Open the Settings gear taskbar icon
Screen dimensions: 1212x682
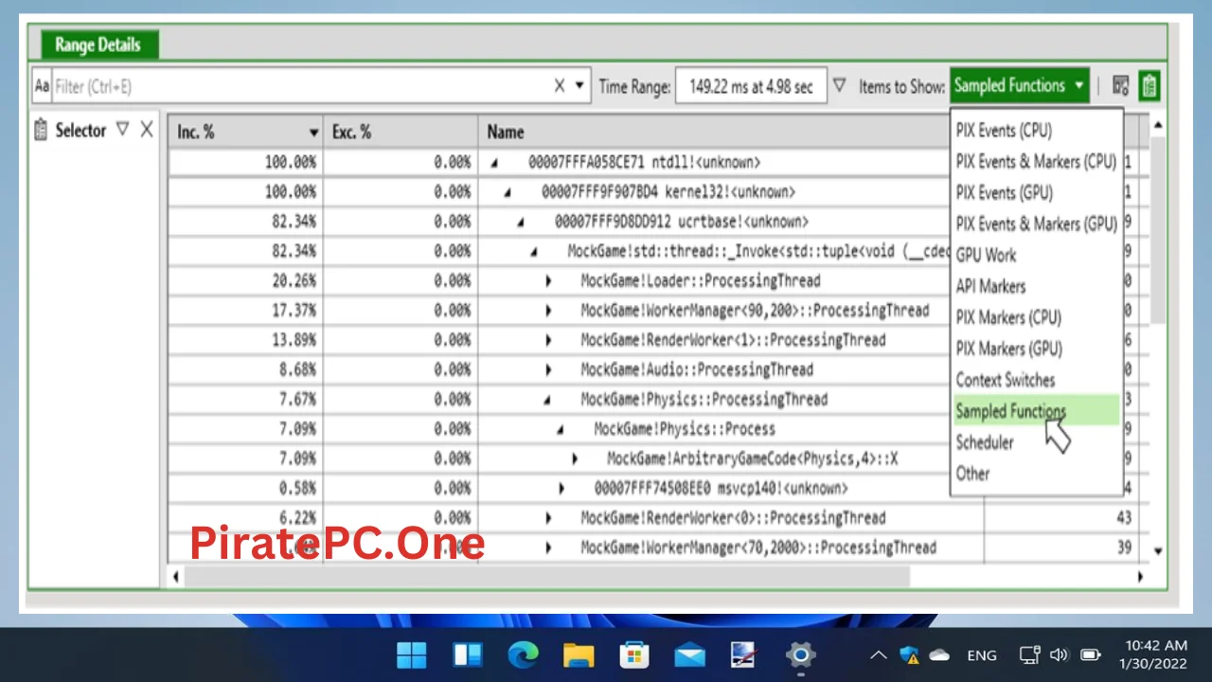click(800, 655)
